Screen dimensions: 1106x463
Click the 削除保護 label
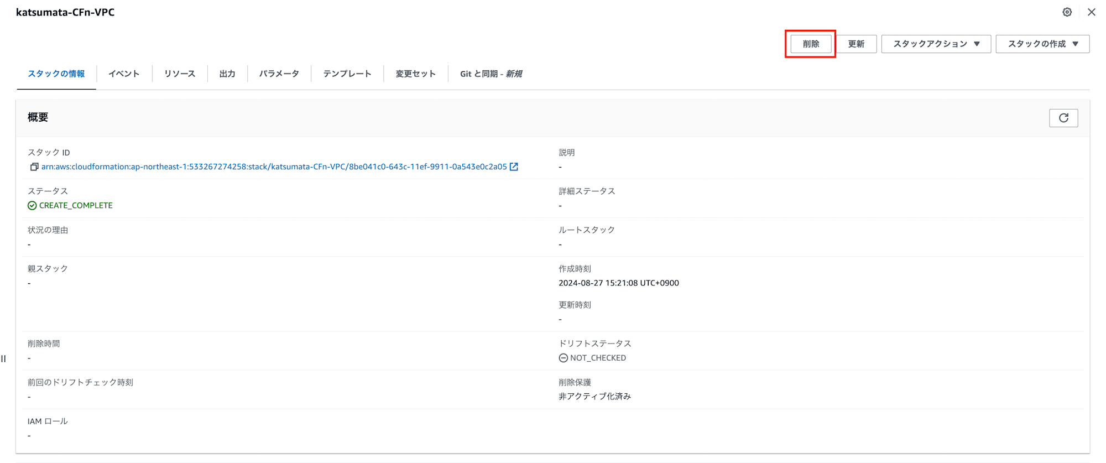[x=575, y=382]
